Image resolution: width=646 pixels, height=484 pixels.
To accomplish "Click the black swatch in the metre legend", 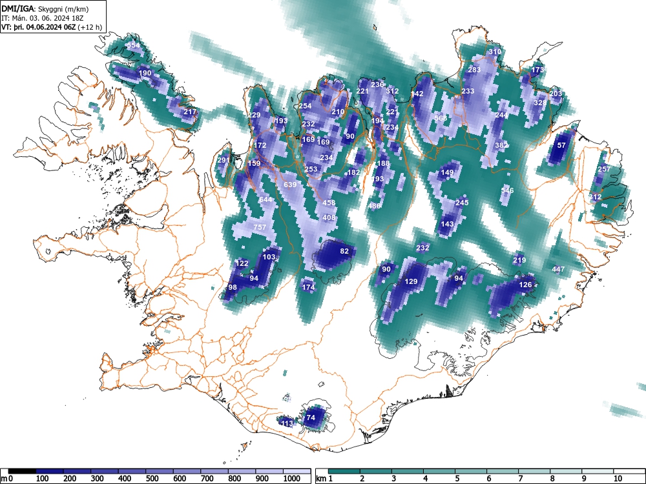I will (22, 471).
